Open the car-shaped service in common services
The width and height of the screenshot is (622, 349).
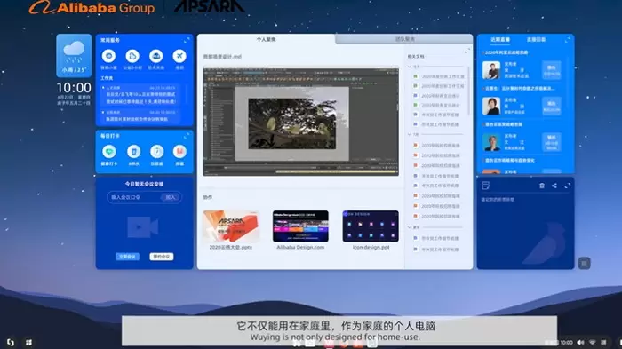155,56
